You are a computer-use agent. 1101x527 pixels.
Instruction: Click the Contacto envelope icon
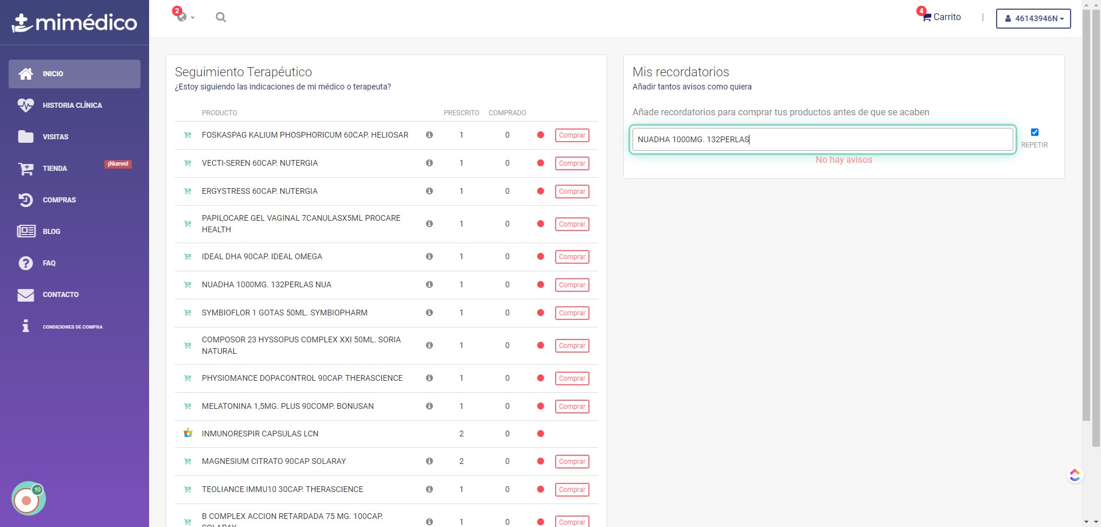pos(26,295)
